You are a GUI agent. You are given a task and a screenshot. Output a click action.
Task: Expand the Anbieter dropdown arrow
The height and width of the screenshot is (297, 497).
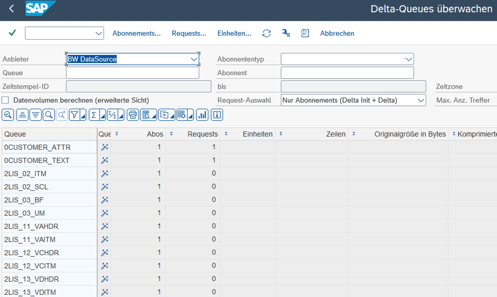(194, 59)
